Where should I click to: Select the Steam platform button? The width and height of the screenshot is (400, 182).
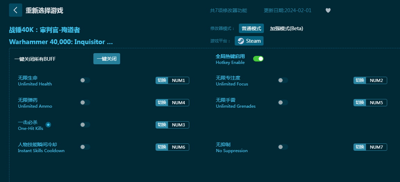click(x=249, y=41)
